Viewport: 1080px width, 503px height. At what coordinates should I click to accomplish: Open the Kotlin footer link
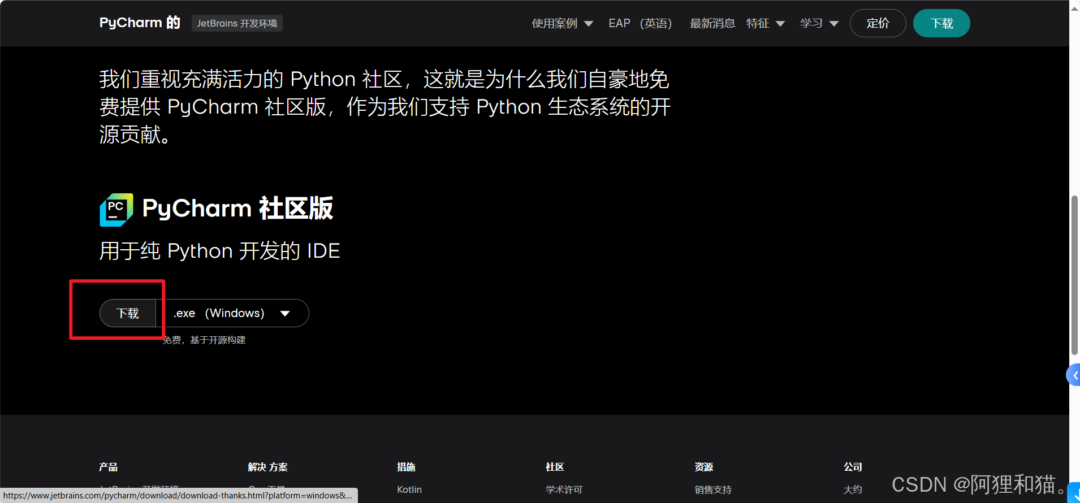(x=409, y=489)
